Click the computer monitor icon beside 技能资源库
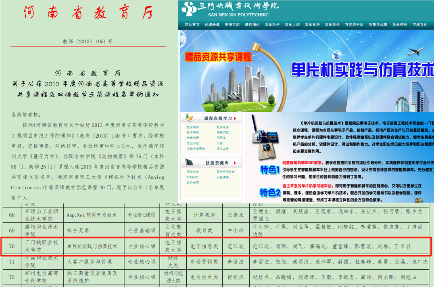The width and height of the screenshot is (434, 287). (190, 162)
